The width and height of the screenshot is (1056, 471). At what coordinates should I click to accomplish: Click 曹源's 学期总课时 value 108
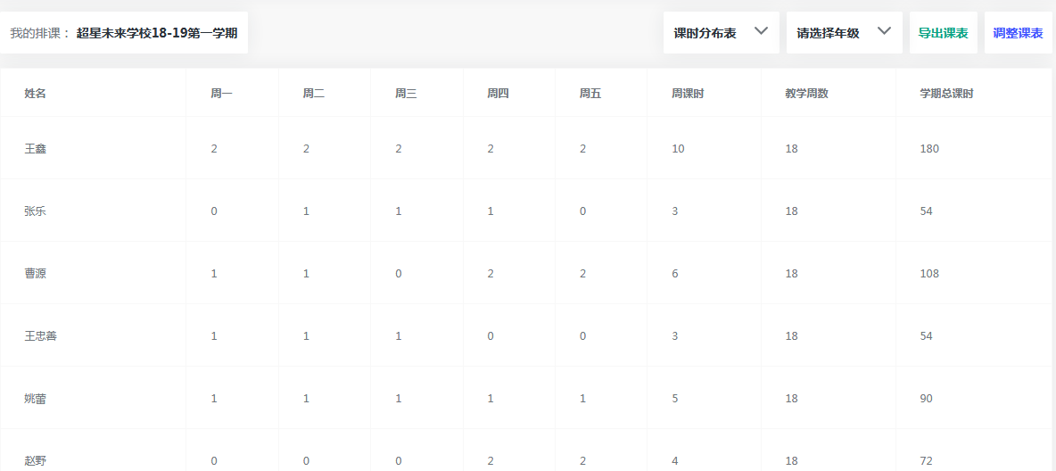point(929,274)
